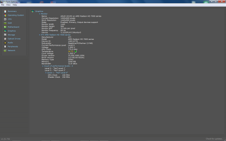
Task: Click version label v1.31.732
Action: (5, 139)
